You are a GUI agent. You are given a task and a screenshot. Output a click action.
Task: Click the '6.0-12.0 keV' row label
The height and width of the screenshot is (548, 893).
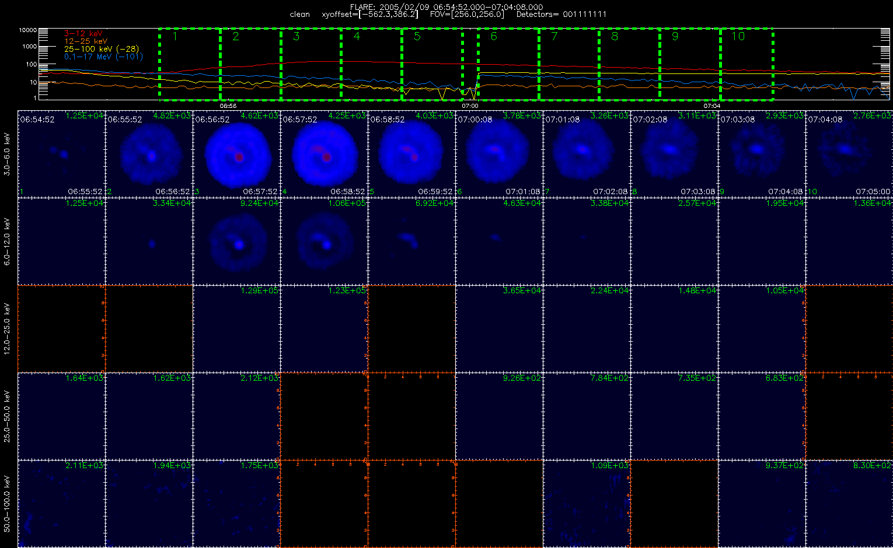click(x=8, y=241)
